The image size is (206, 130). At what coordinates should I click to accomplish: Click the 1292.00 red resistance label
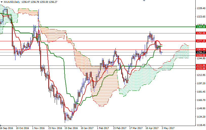point(201,33)
